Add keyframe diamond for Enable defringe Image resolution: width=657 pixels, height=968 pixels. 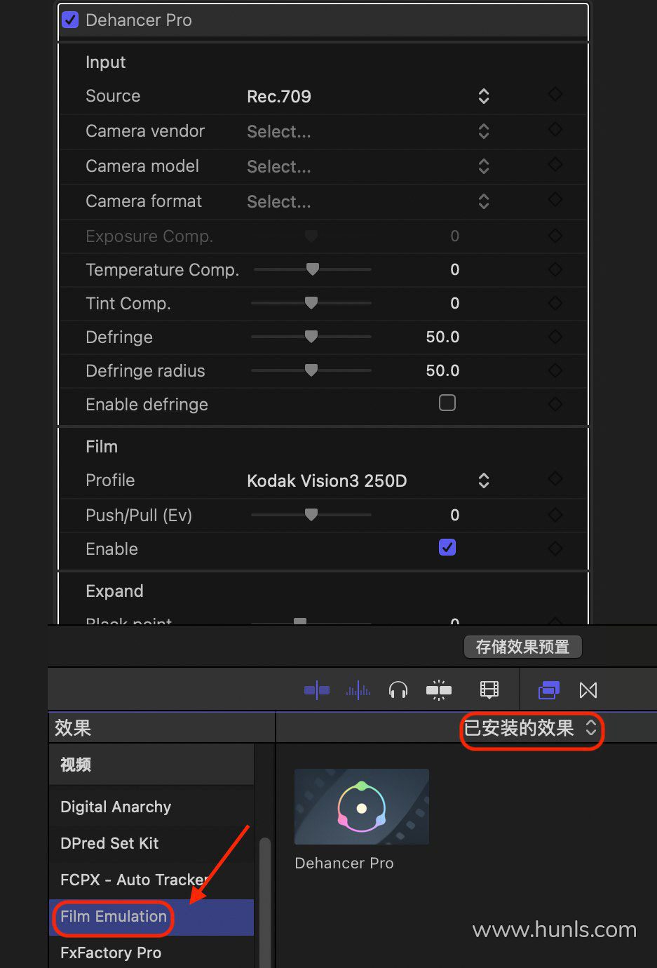(x=555, y=404)
